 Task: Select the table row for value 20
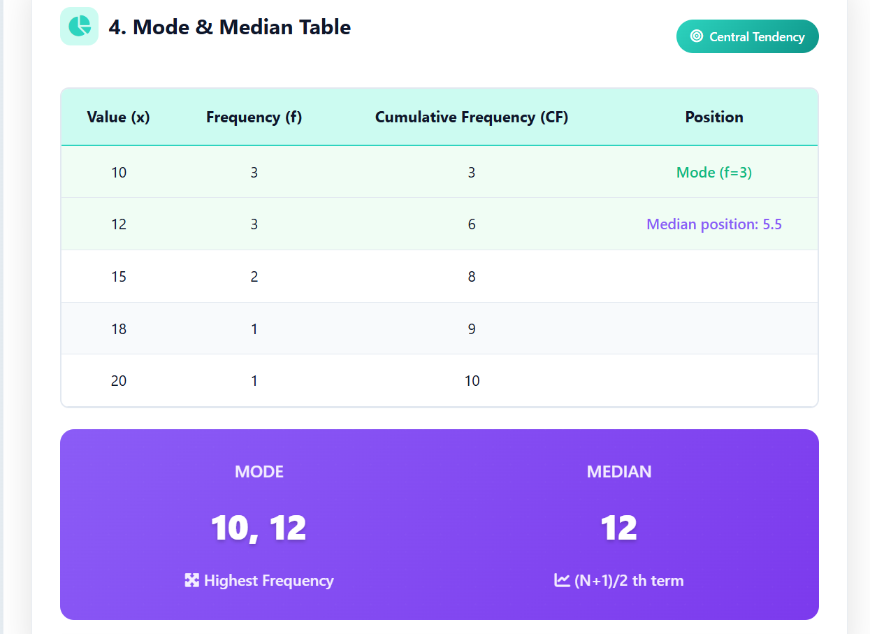(439, 380)
